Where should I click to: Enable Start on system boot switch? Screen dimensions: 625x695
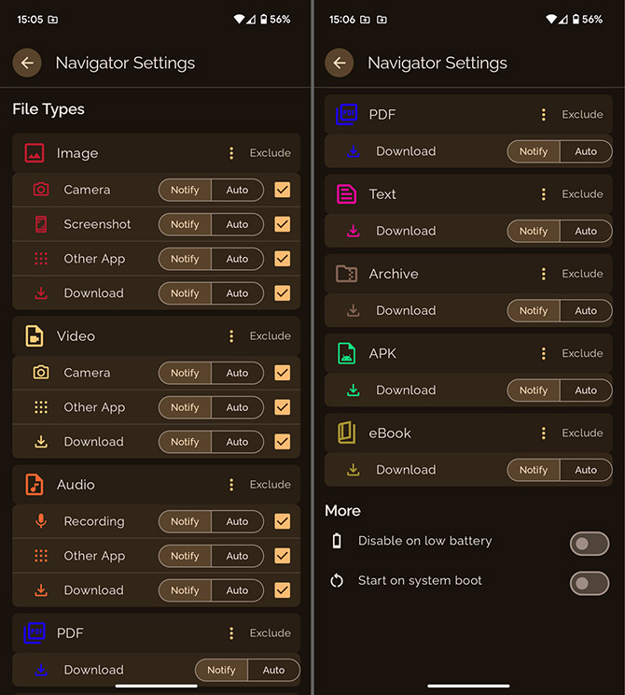pos(590,583)
